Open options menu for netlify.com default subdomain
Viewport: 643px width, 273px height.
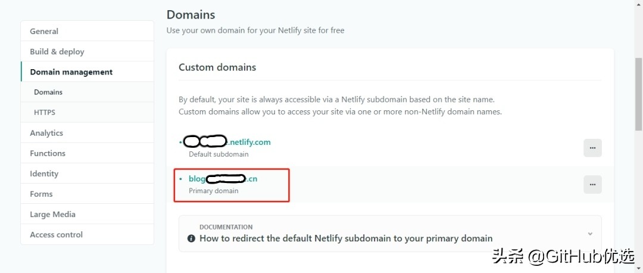592,148
